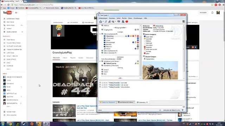Switch to the Playlists channel tab
This screenshot has height=126, width=225.
click(x=73, y=58)
